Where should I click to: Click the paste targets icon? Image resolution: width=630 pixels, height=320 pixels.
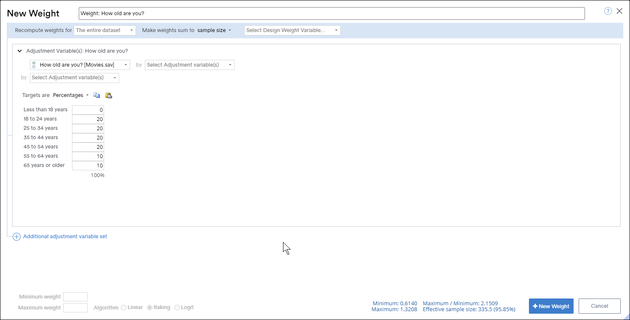point(108,95)
